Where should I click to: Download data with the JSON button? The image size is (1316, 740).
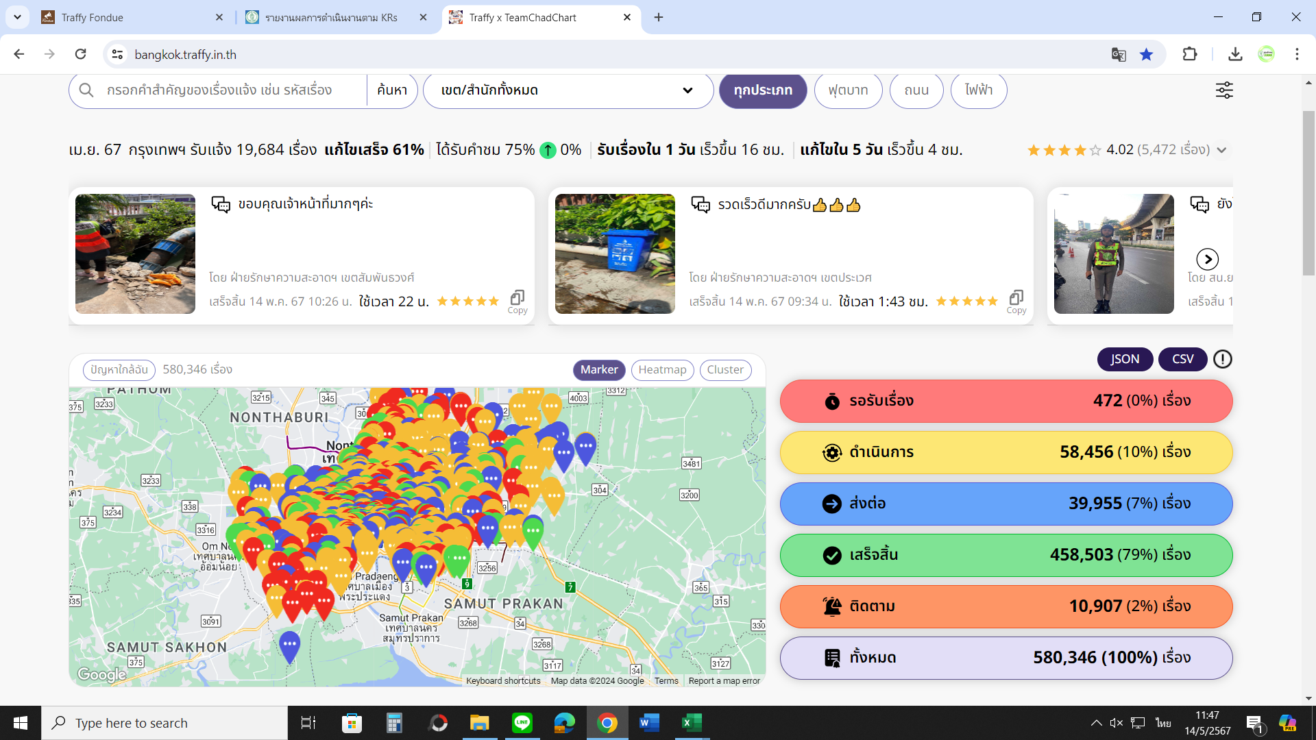click(1125, 359)
